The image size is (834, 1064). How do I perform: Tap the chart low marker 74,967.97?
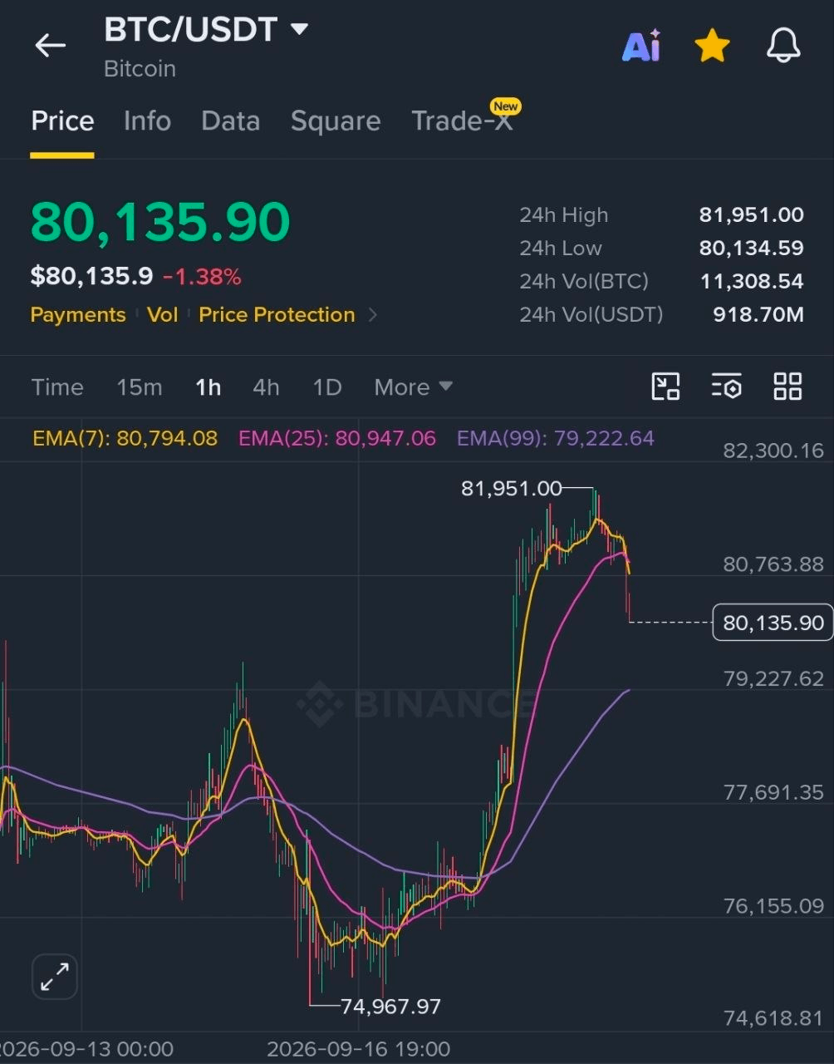(x=390, y=1007)
